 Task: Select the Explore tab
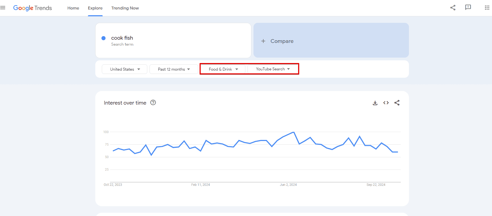click(x=95, y=8)
